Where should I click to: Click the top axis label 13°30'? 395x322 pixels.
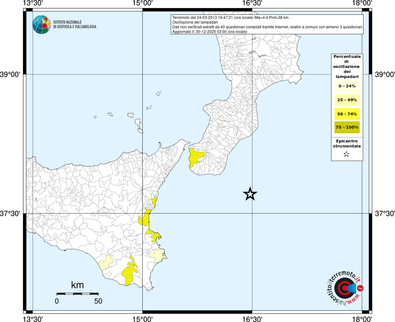click(x=33, y=3)
